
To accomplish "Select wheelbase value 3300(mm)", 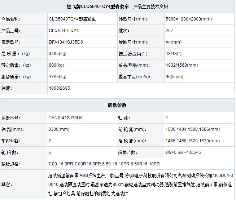I will [x=59, y=129].
